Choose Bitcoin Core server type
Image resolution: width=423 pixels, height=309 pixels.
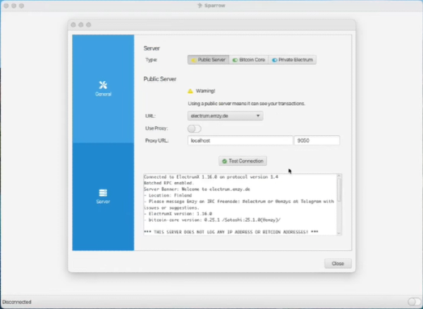pos(248,60)
